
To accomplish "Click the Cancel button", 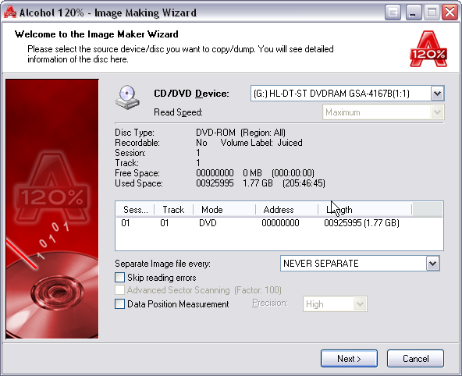I will point(415,359).
